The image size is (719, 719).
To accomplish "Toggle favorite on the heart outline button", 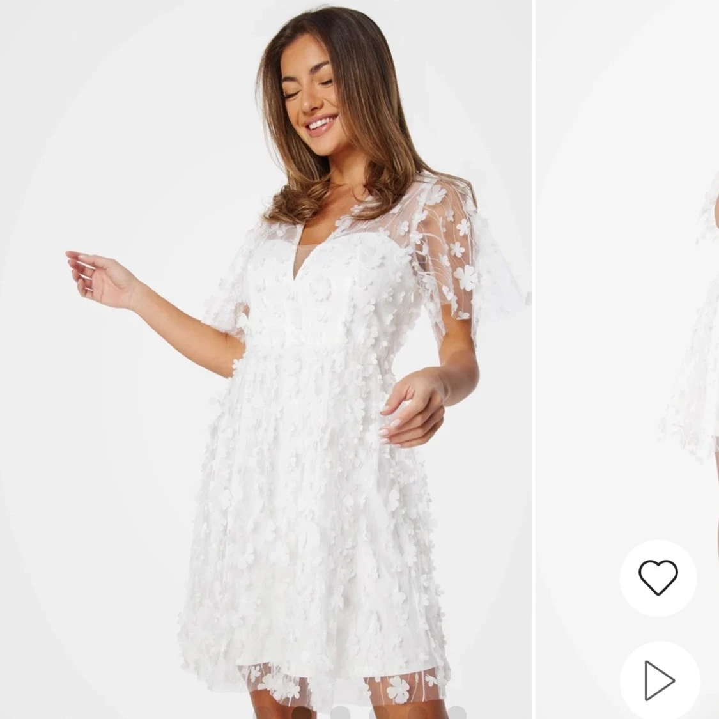I will (658, 577).
